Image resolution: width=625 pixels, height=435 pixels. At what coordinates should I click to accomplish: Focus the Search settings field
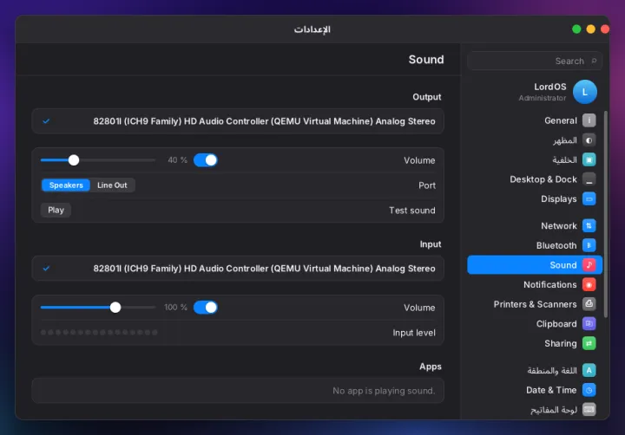[535, 61]
